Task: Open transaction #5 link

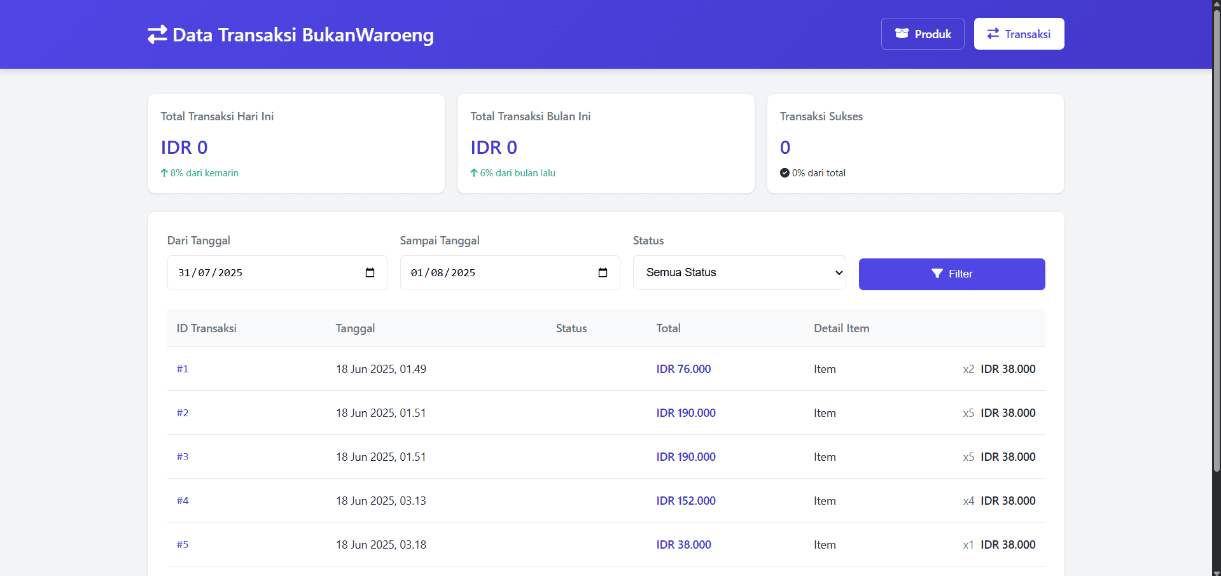Action: 183,545
